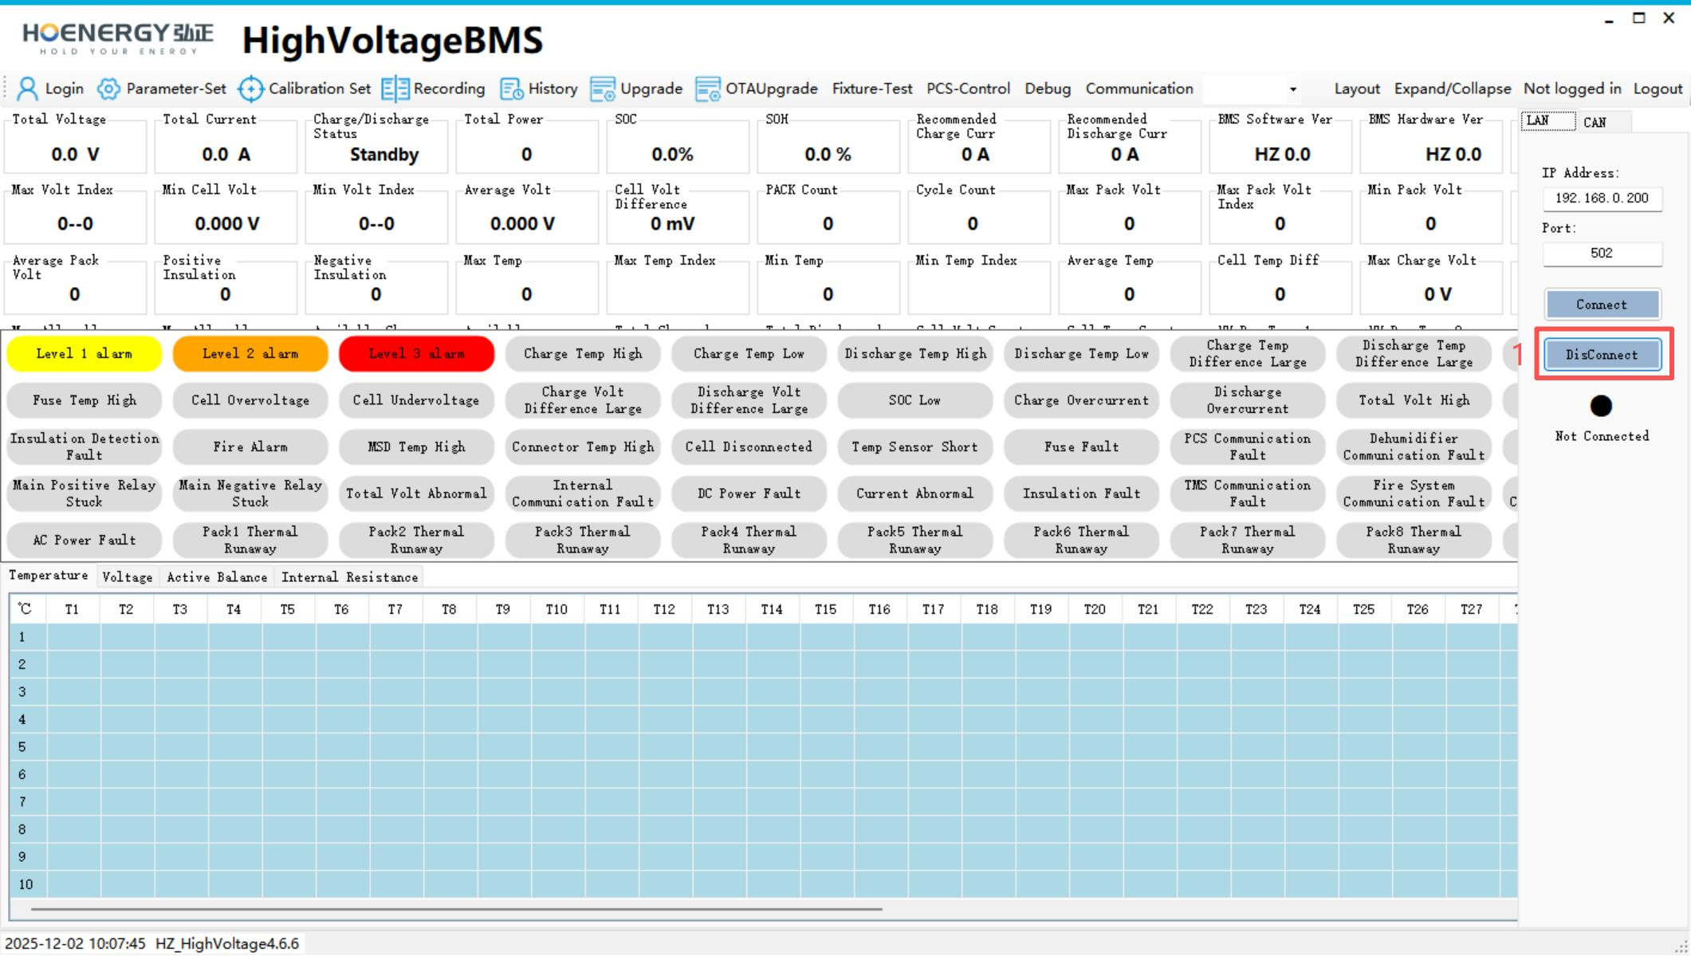Image resolution: width=1691 pixels, height=956 pixels.
Task: Toggle the Level 3 alarm indicator
Action: point(416,354)
